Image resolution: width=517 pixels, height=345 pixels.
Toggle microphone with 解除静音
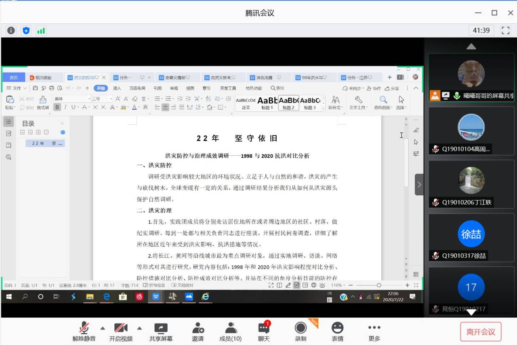pos(84,332)
